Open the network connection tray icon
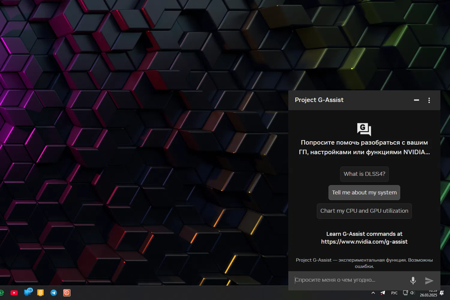The height and width of the screenshot is (300, 450). 405,293
